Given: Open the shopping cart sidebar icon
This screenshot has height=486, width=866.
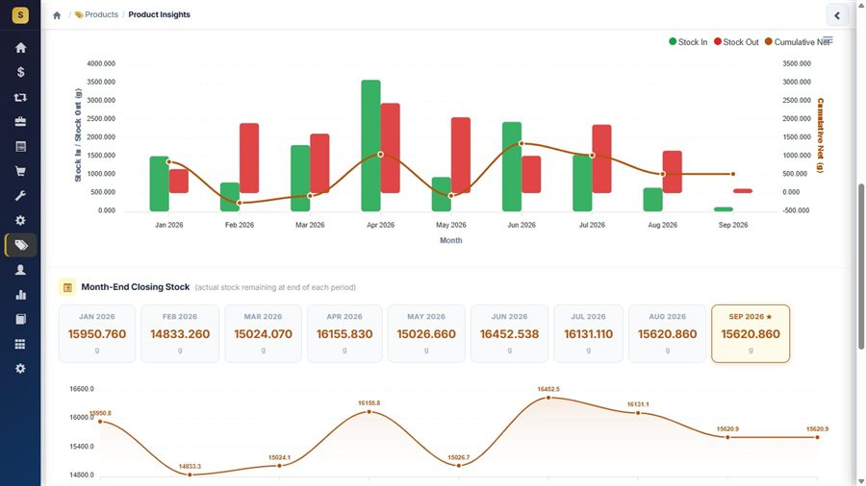Looking at the screenshot, I should [20, 171].
